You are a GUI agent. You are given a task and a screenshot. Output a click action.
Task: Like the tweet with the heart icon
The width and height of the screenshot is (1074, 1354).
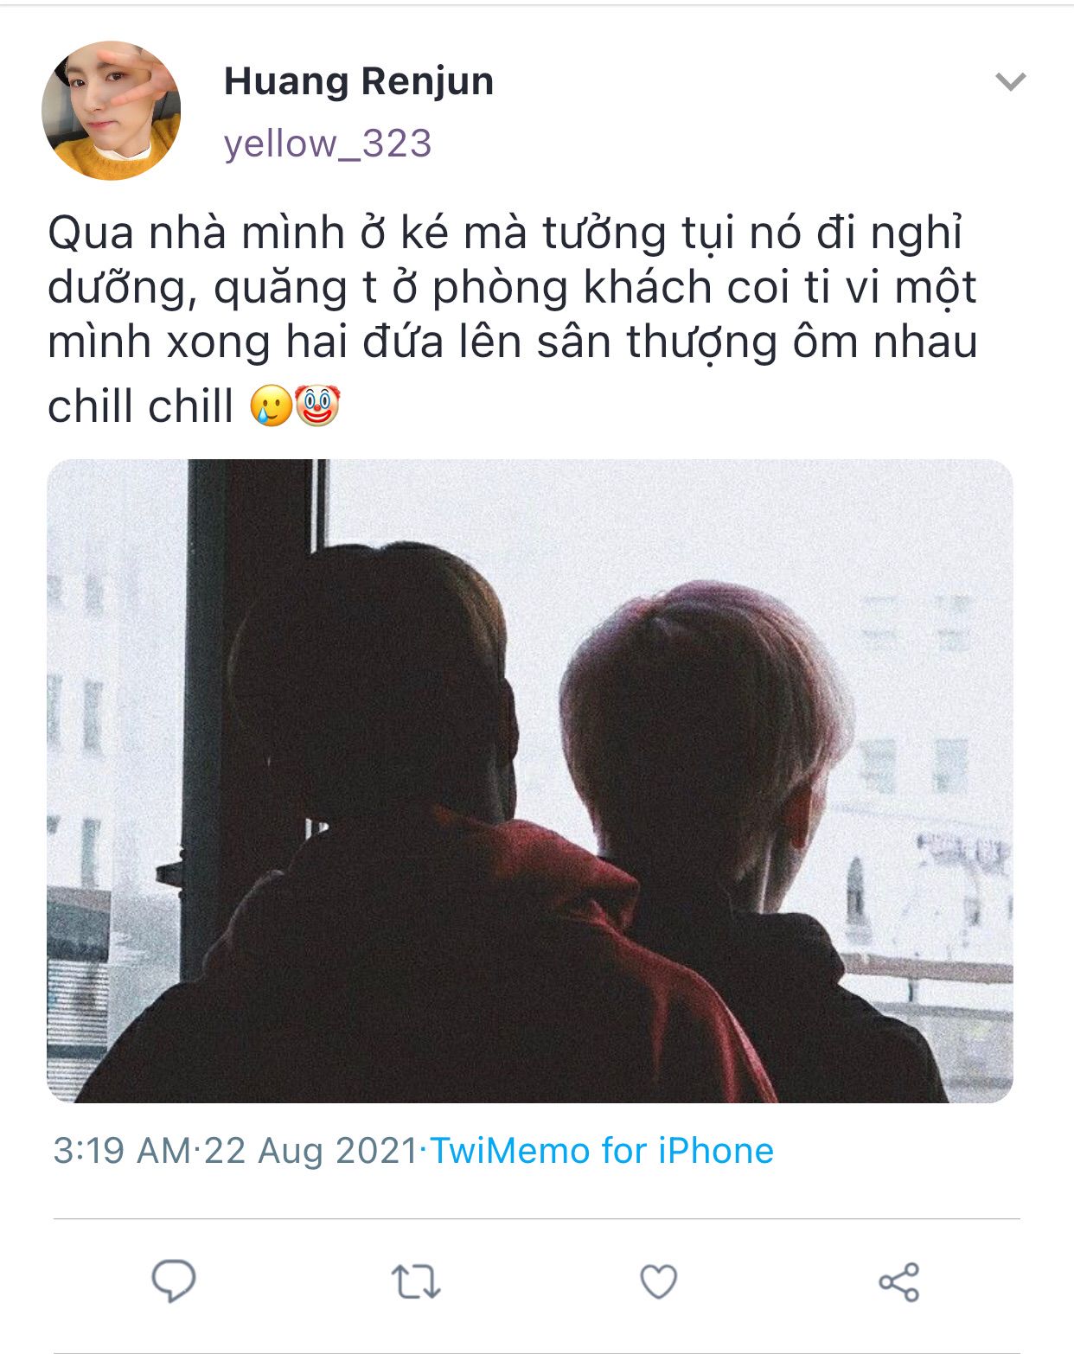(658, 1281)
